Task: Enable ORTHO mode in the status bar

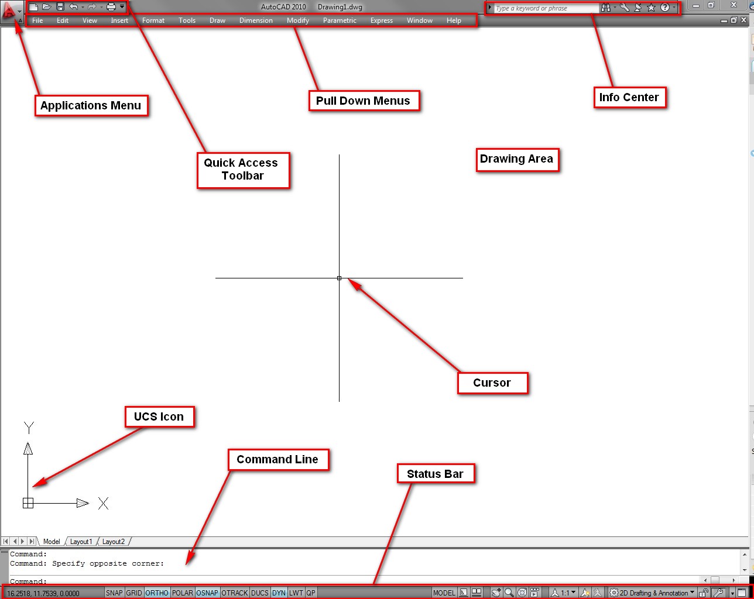Action: click(156, 593)
